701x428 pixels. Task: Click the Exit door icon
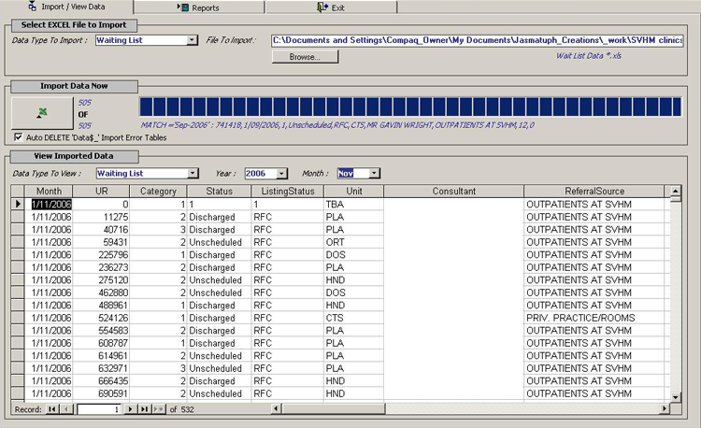pyautogui.click(x=322, y=7)
